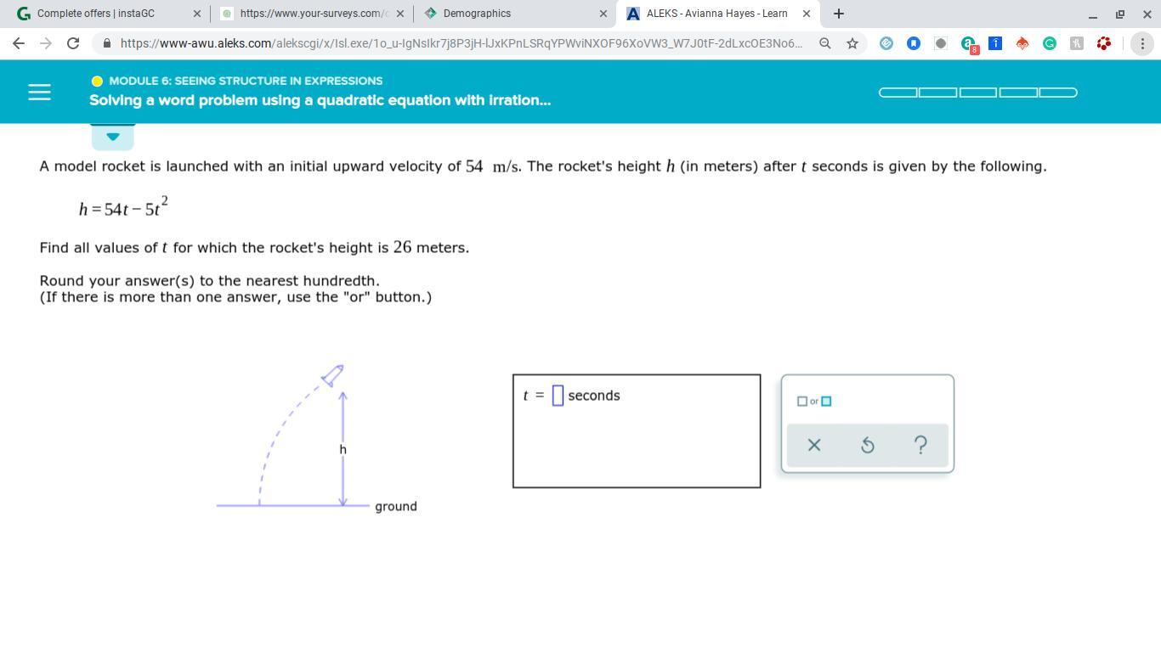Bookmark this page with the star icon
Image resolution: width=1161 pixels, height=652 pixels.
click(x=852, y=43)
